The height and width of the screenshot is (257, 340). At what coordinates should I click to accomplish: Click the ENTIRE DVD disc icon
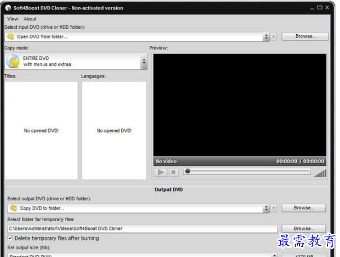(13, 61)
